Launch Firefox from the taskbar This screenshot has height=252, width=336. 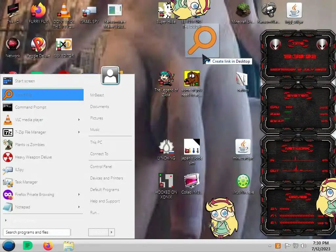pos(48,245)
